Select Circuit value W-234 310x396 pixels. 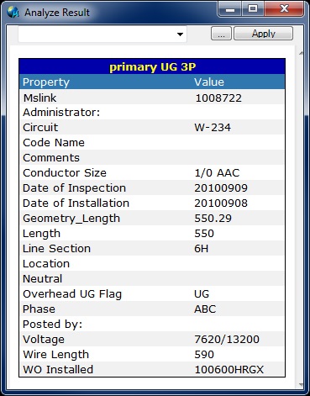213,128
